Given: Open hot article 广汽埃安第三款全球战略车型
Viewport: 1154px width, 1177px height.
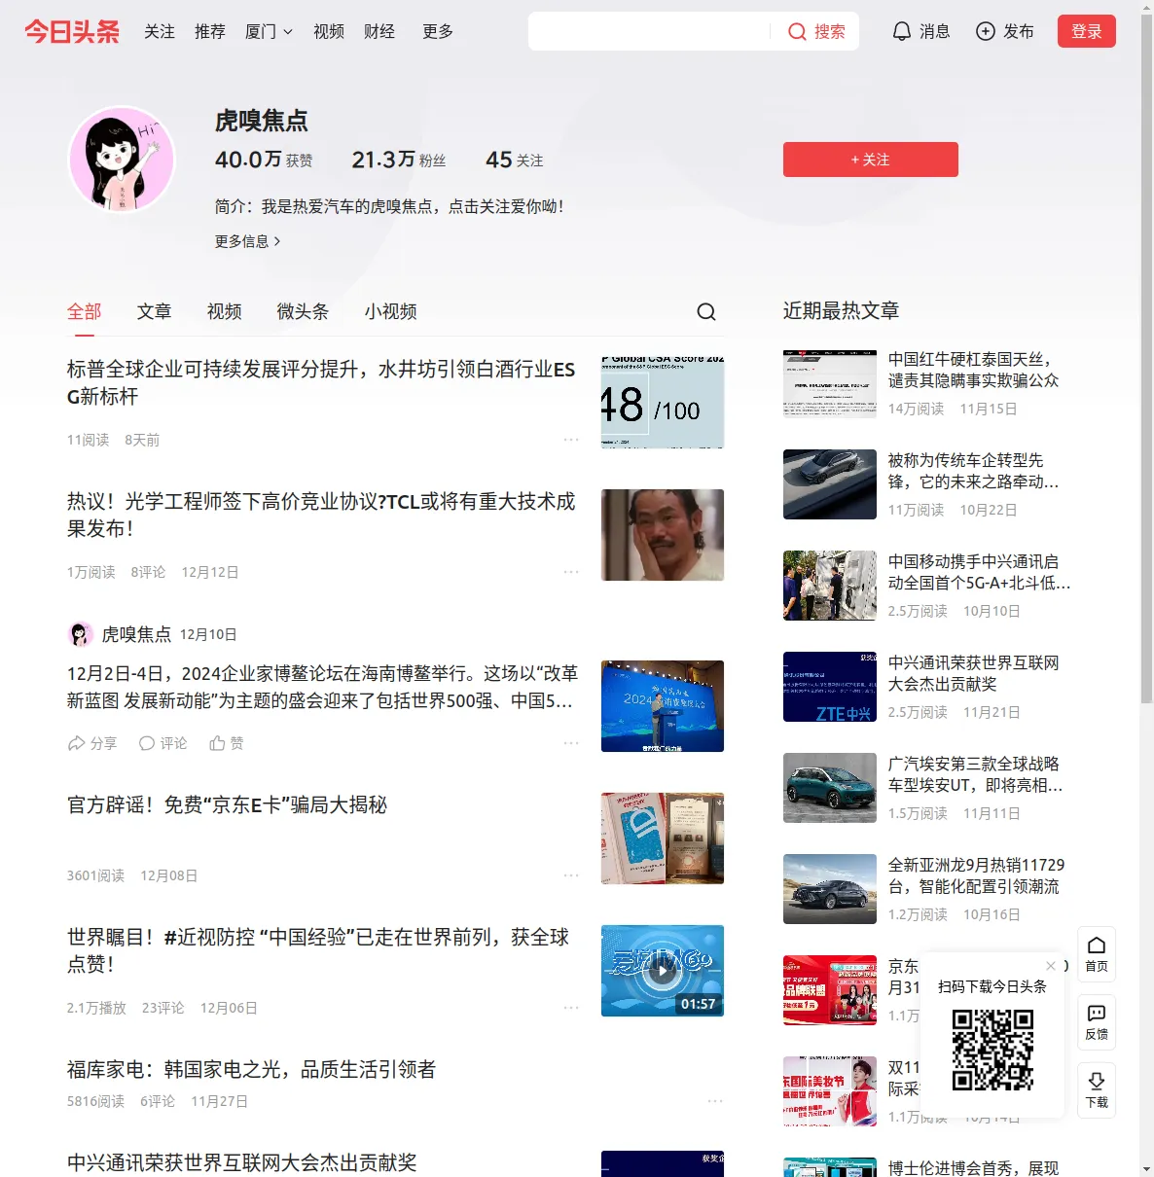Looking at the screenshot, I should 976,774.
